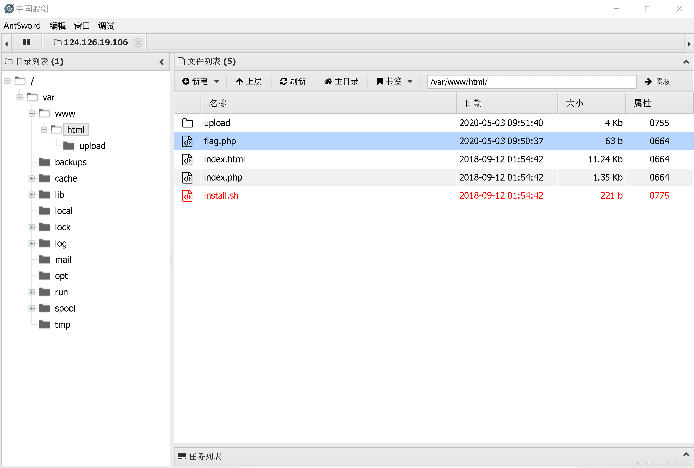694x468 pixels.
Task: Refresh the file list with 刷新
Action: coord(293,81)
